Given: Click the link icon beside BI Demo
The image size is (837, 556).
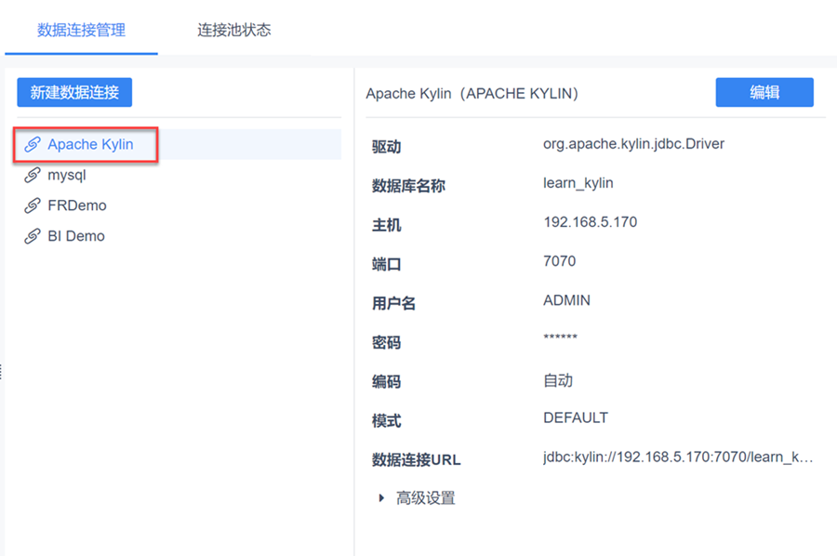Looking at the screenshot, I should (33, 236).
